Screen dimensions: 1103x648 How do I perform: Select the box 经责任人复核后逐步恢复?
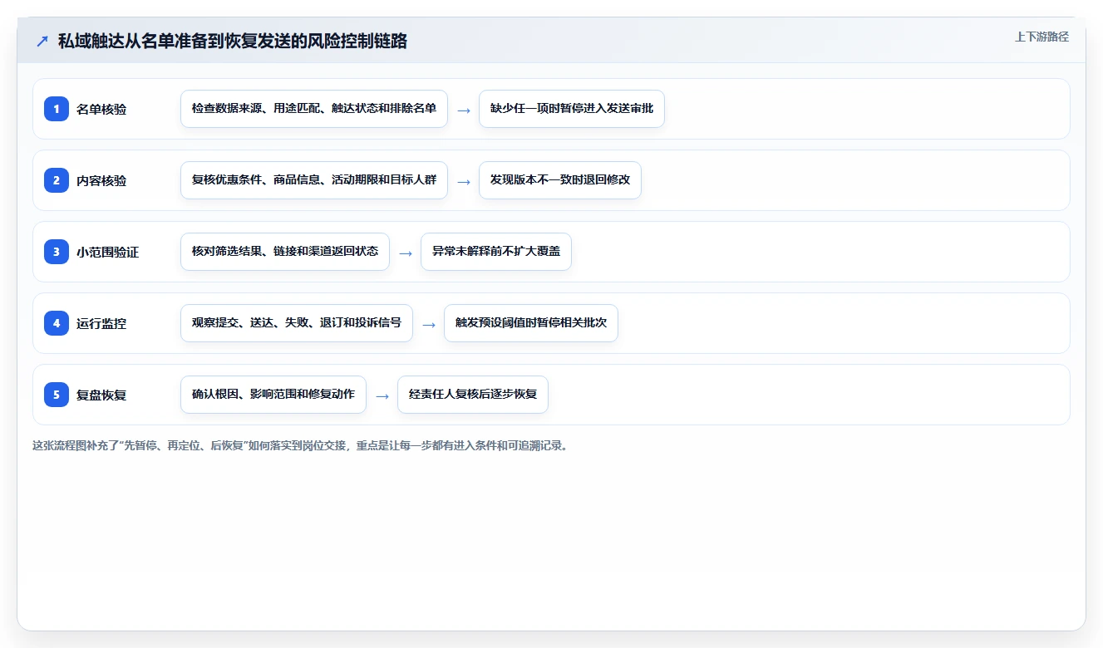473,395
